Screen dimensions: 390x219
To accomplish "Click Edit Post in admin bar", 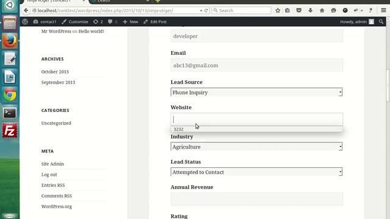I will click(x=155, y=22).
